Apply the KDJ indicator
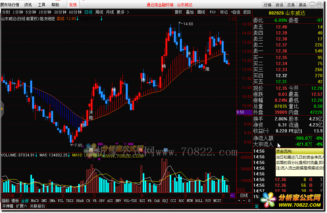The image size is (327, 213). [165, 201]
